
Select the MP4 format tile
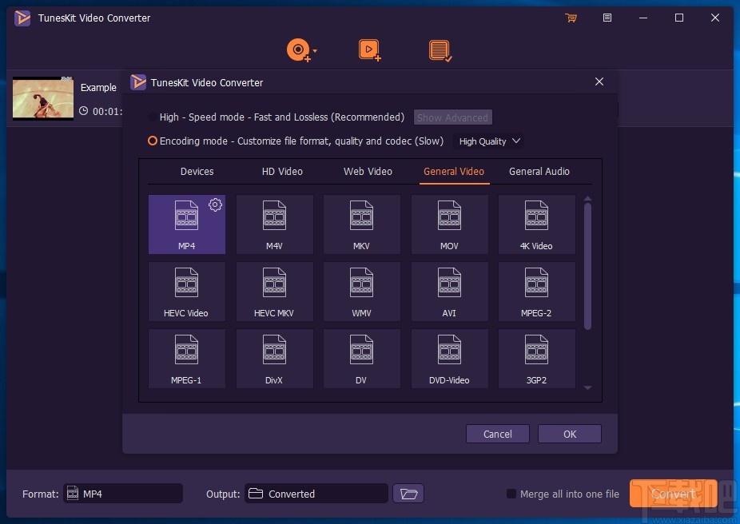[x=186, y=224]
